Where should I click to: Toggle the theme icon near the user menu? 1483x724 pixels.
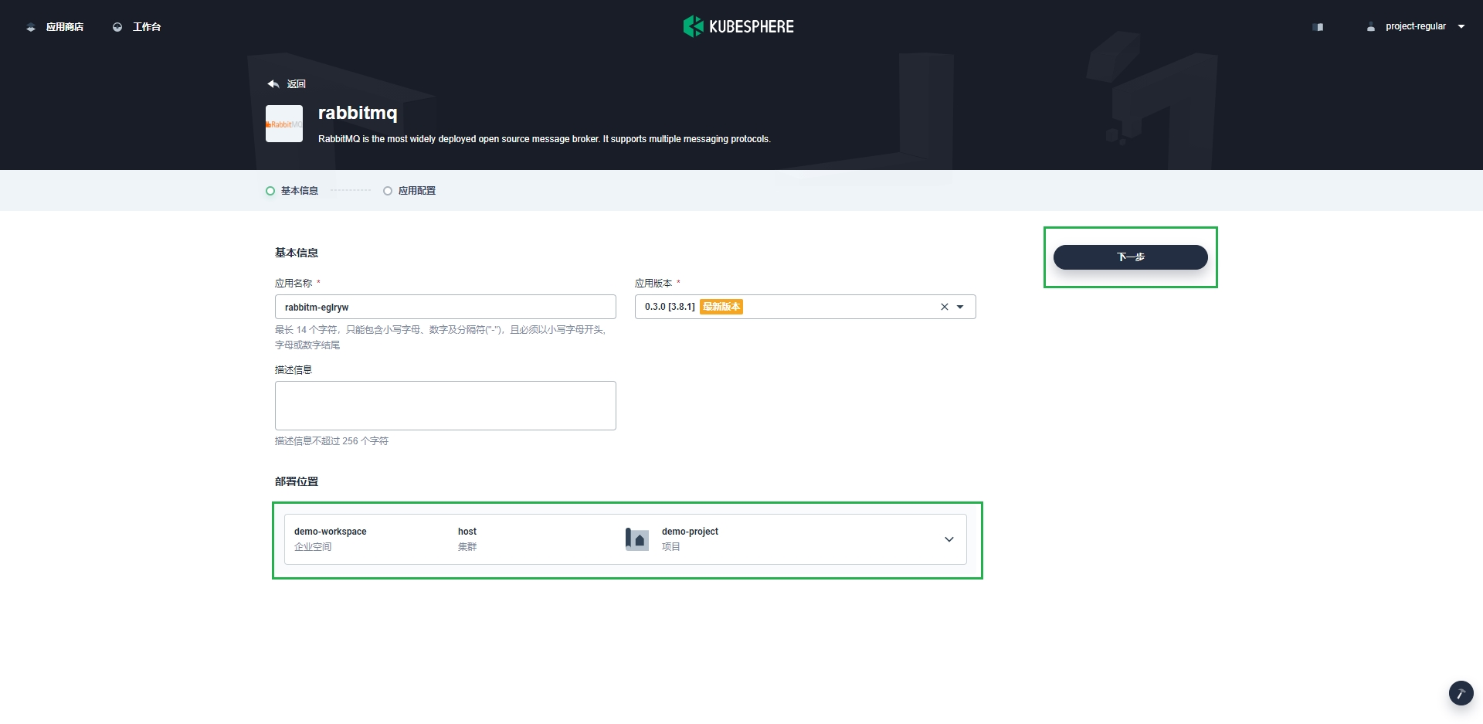(1318, 27)
